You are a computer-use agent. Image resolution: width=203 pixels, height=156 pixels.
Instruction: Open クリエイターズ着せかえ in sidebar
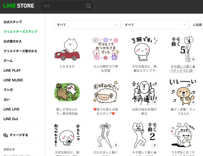[x=20, y=51]
